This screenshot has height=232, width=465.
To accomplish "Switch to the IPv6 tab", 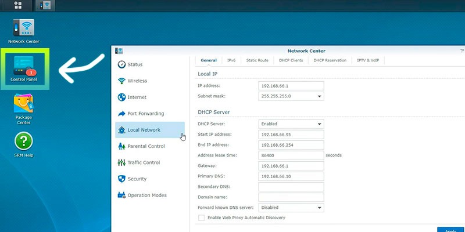I will click(x=231, y=60).
